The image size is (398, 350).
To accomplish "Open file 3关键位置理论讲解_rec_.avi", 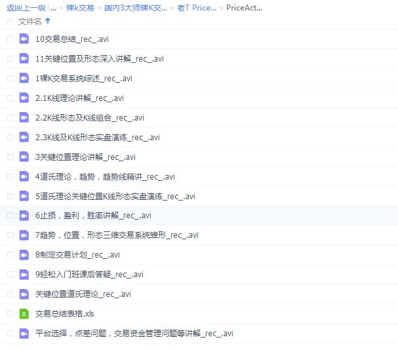I will (85, 157).
